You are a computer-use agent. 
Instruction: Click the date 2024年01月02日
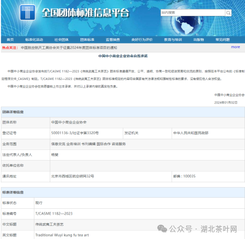click(226, 102)
